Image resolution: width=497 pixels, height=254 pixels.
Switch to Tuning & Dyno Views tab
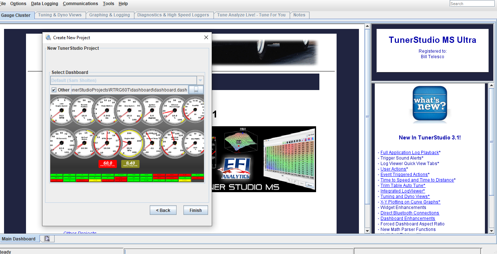click(60, 15)
